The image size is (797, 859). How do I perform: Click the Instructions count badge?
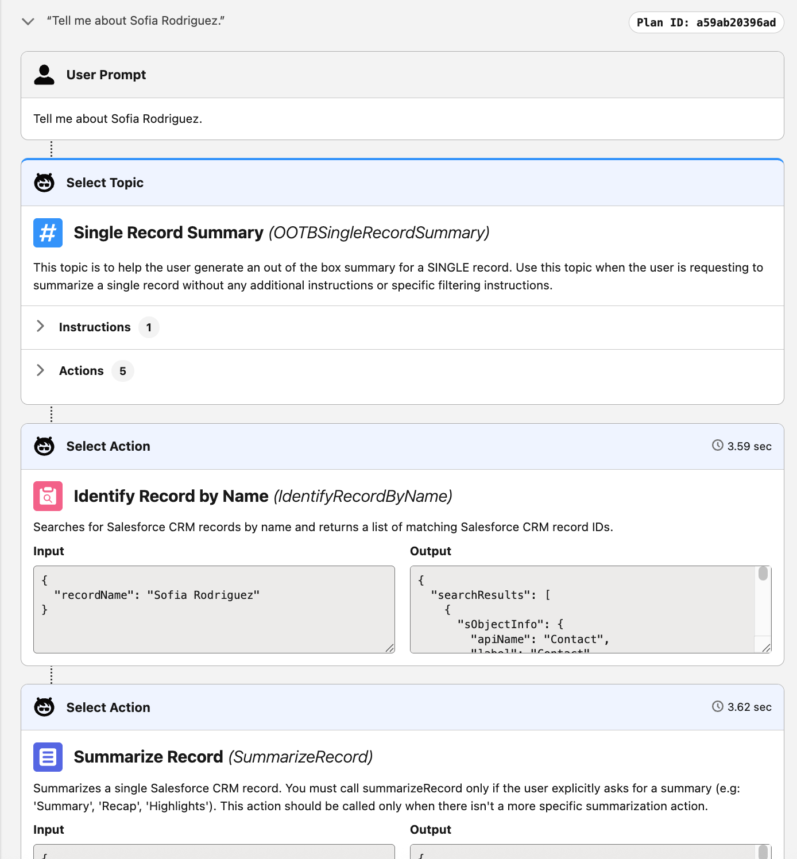[149, 327]
